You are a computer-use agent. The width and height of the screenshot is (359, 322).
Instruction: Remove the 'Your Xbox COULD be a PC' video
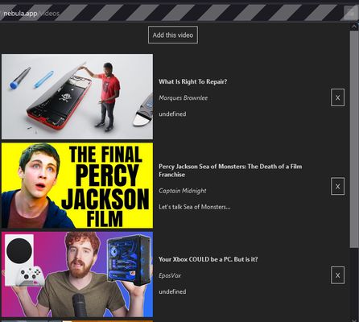click(337, 275)
